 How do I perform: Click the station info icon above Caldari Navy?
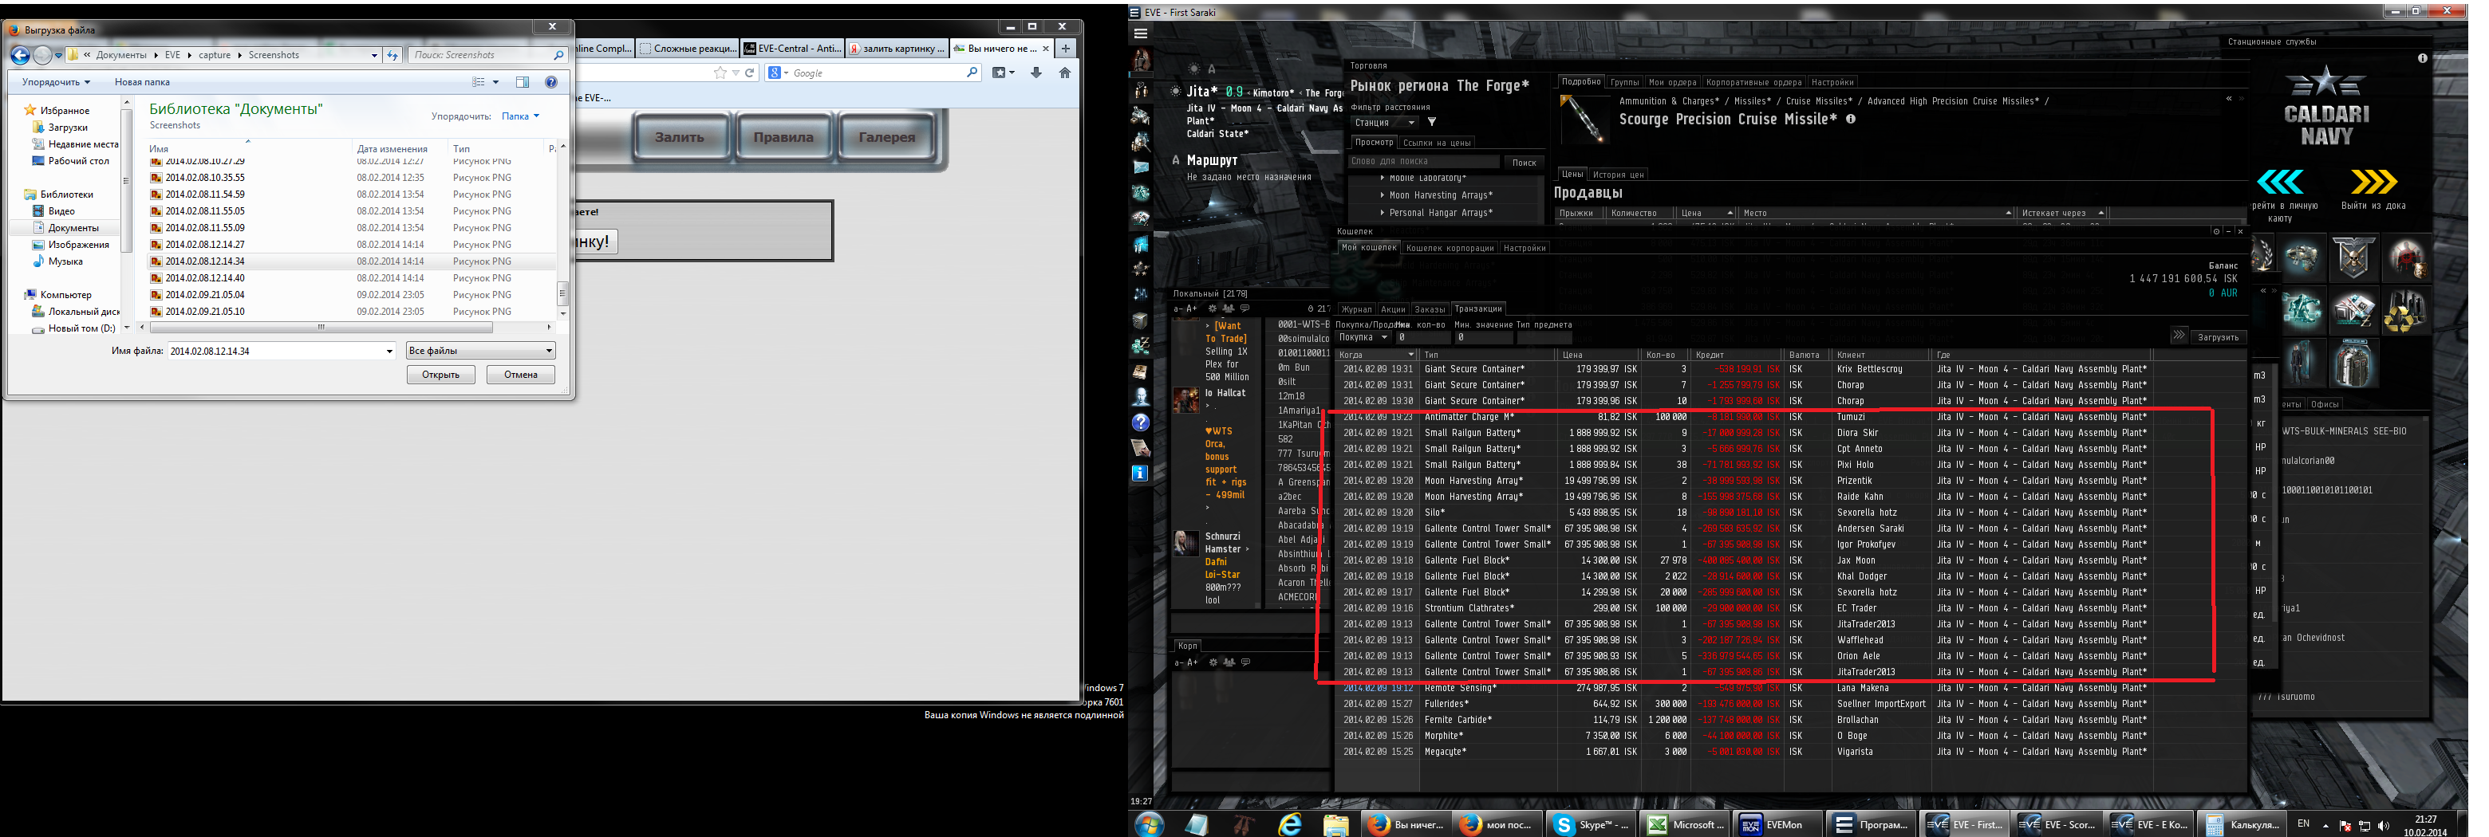pyautogui.click(x=2422, y=58)
